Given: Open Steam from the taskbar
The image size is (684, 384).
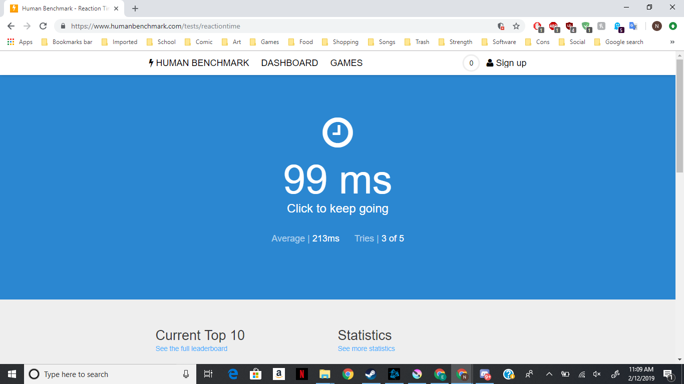Looking at the screenshot, I should (x=371, y=374).
